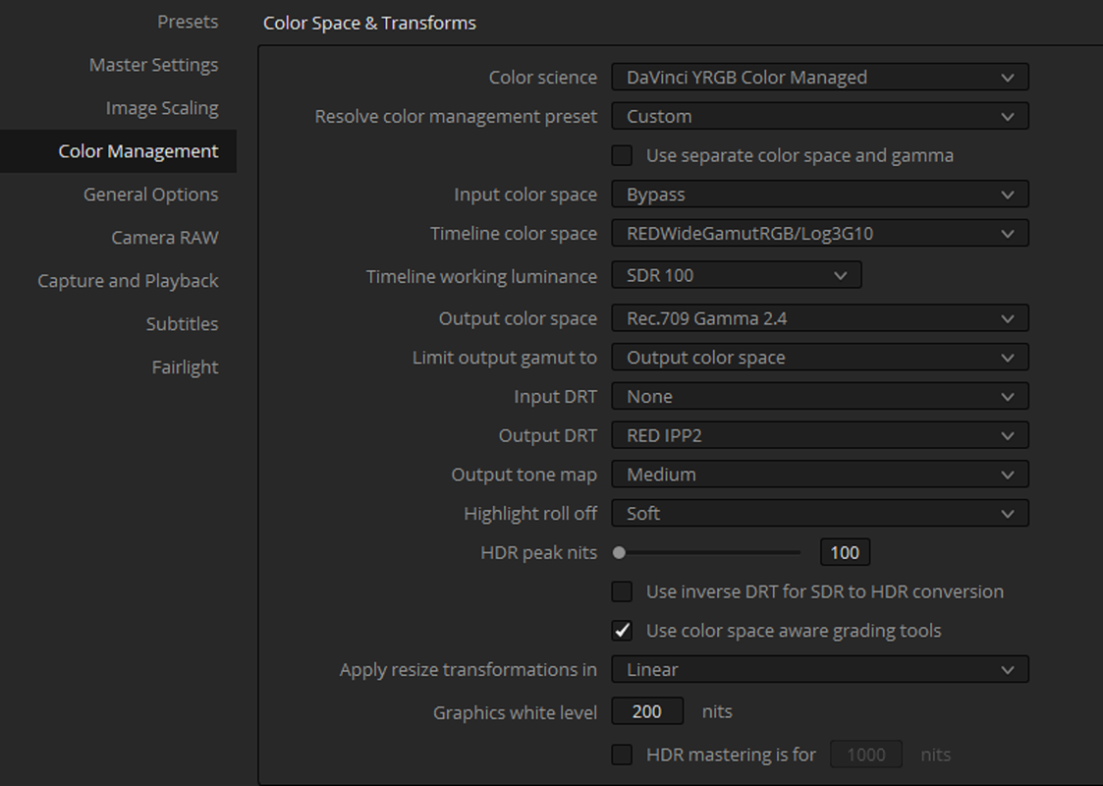The width and height of the screenshot is (1103, 786).
Task: Change Timeline color space from REDWideGamutRGB/Log3G10
Action: point(820,234)
